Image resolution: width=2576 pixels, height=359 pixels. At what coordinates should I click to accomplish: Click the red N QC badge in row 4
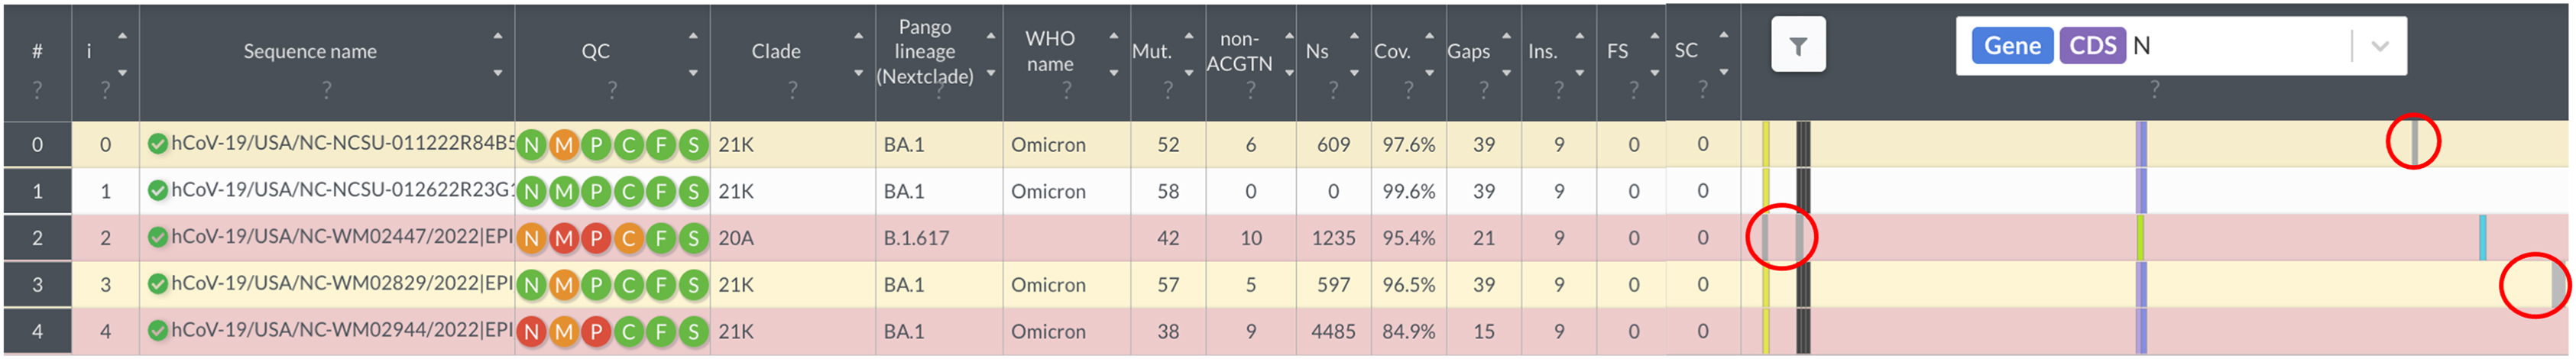[532, 332]
